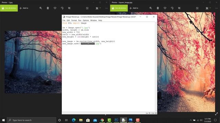Click See all photos in 1.jpg window
This screenshot has height=123, width=220.
point(9,8)
